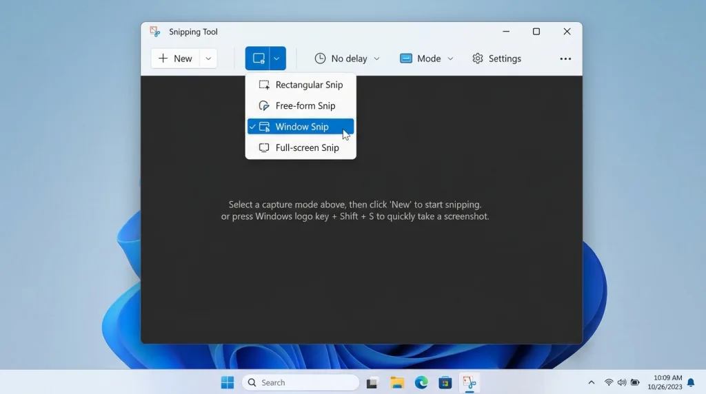Image resolution: width=706 pixels, height=394 pixels.
Task: Open notifications via the bell icon
Action: [691, 383]
